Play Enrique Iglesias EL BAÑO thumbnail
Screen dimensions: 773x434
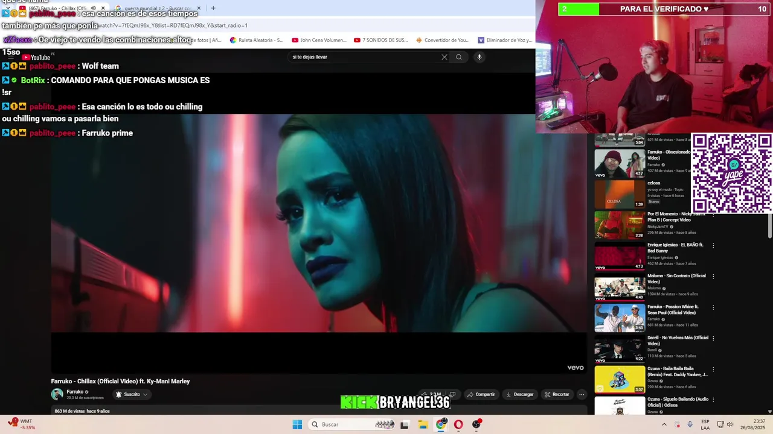click(620, 256)
